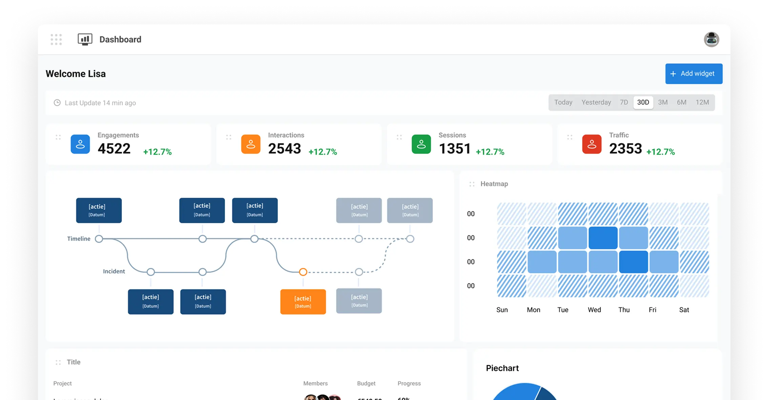Switch to the 6M range

[x=681, y=103]
